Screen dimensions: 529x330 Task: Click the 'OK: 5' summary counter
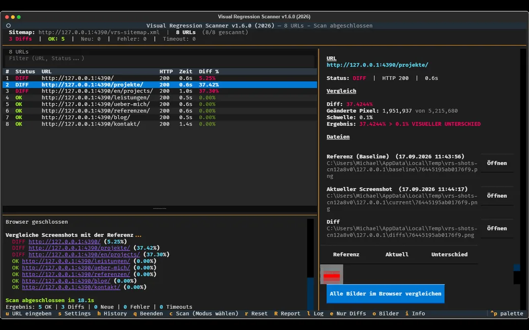pyautogui.click(x=56, y=39)
